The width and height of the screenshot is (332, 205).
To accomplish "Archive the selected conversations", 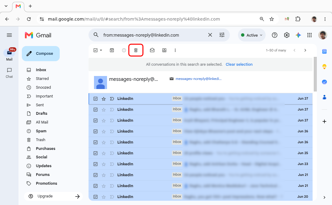I will click(112, 50).
